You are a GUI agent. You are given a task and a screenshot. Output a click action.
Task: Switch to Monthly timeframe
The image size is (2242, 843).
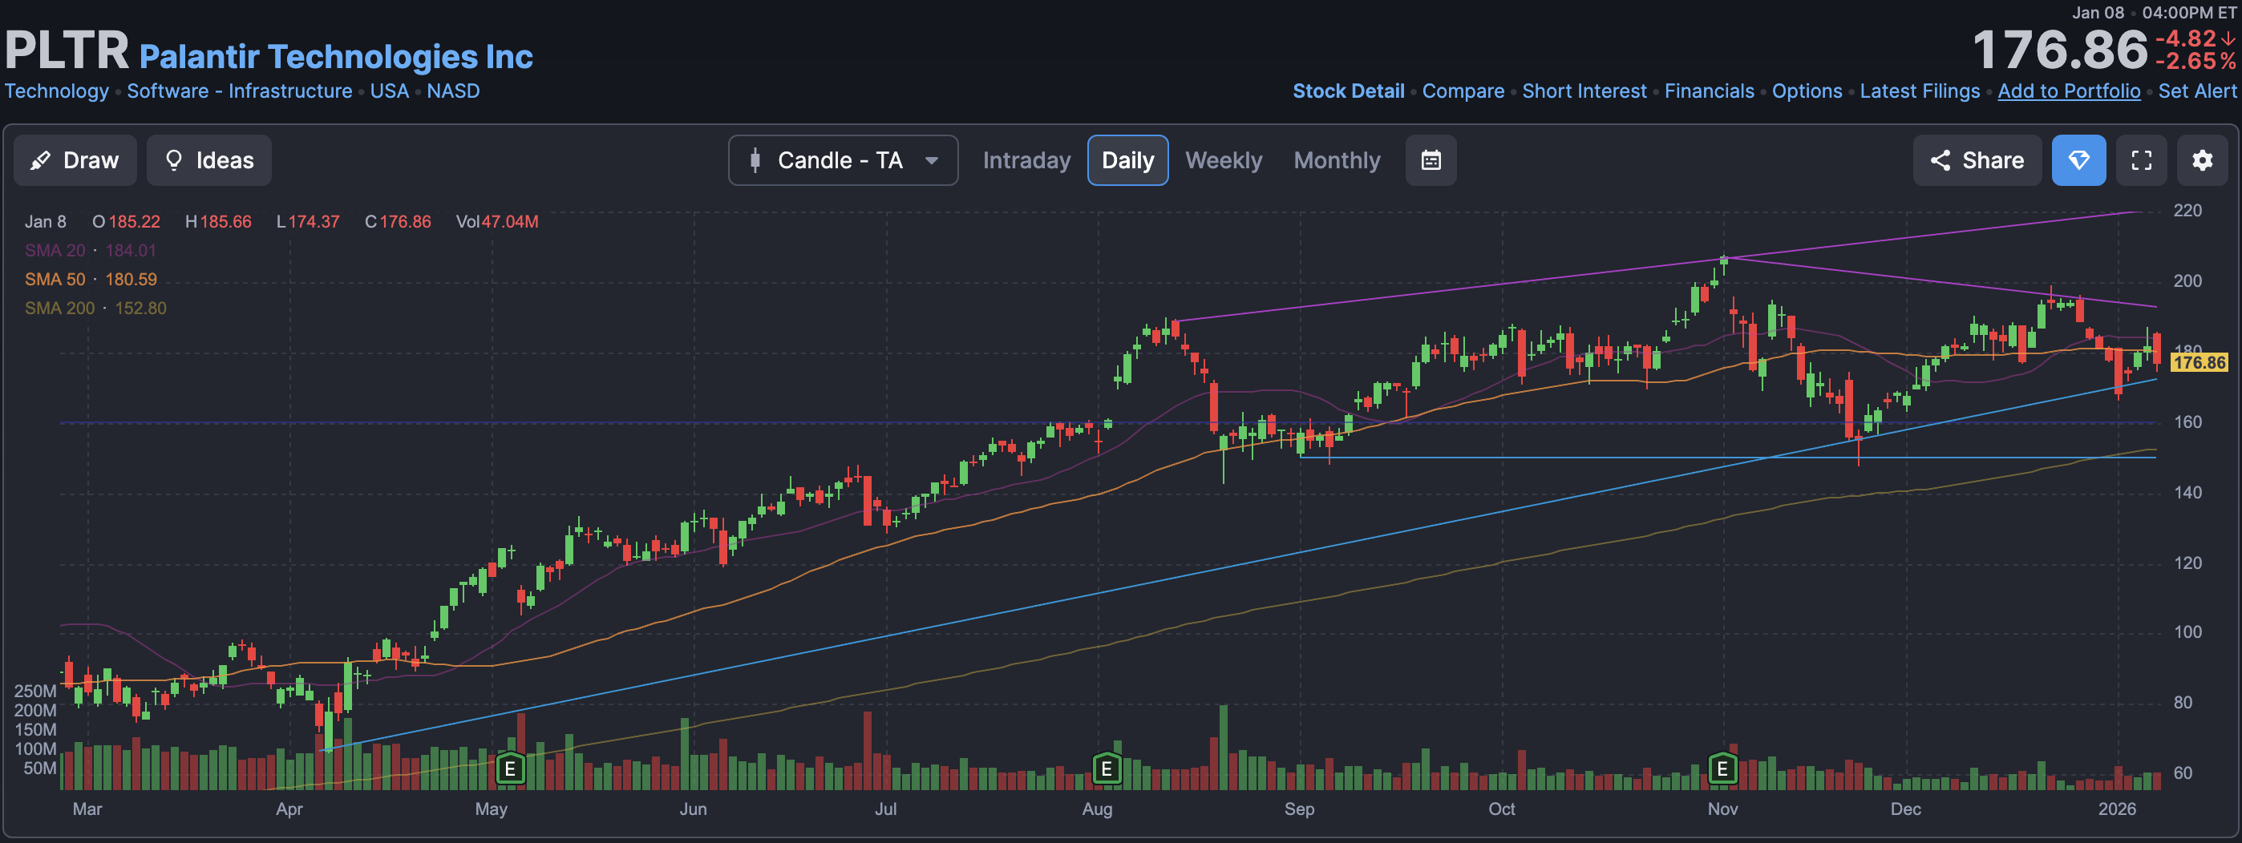[1337, 160]
